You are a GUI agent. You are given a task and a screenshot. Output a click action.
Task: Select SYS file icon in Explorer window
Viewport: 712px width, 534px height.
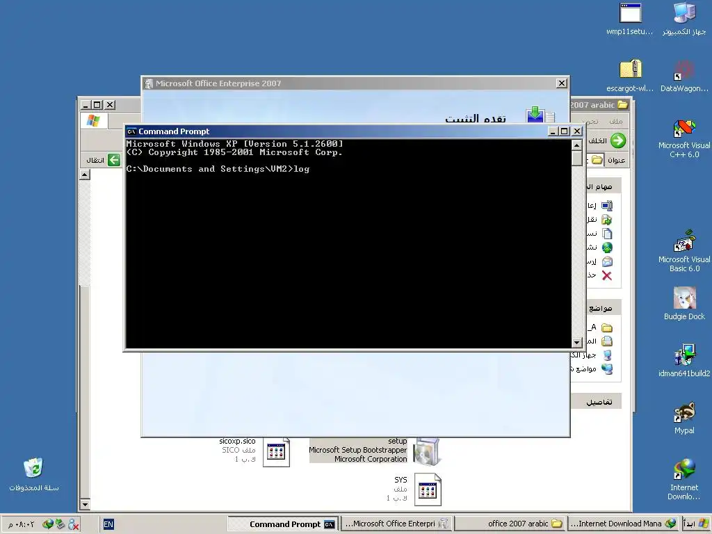428,490
